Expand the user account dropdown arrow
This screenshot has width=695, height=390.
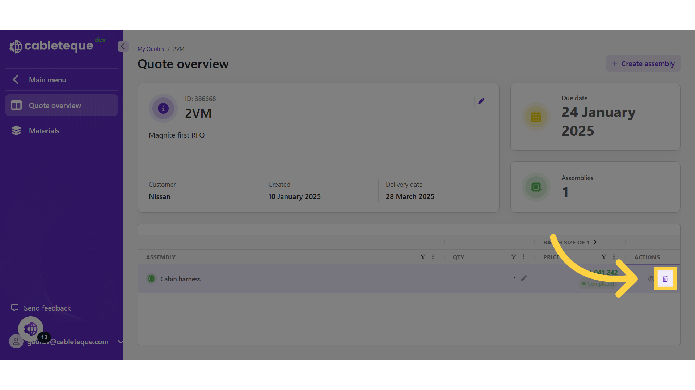coord(120,342)
